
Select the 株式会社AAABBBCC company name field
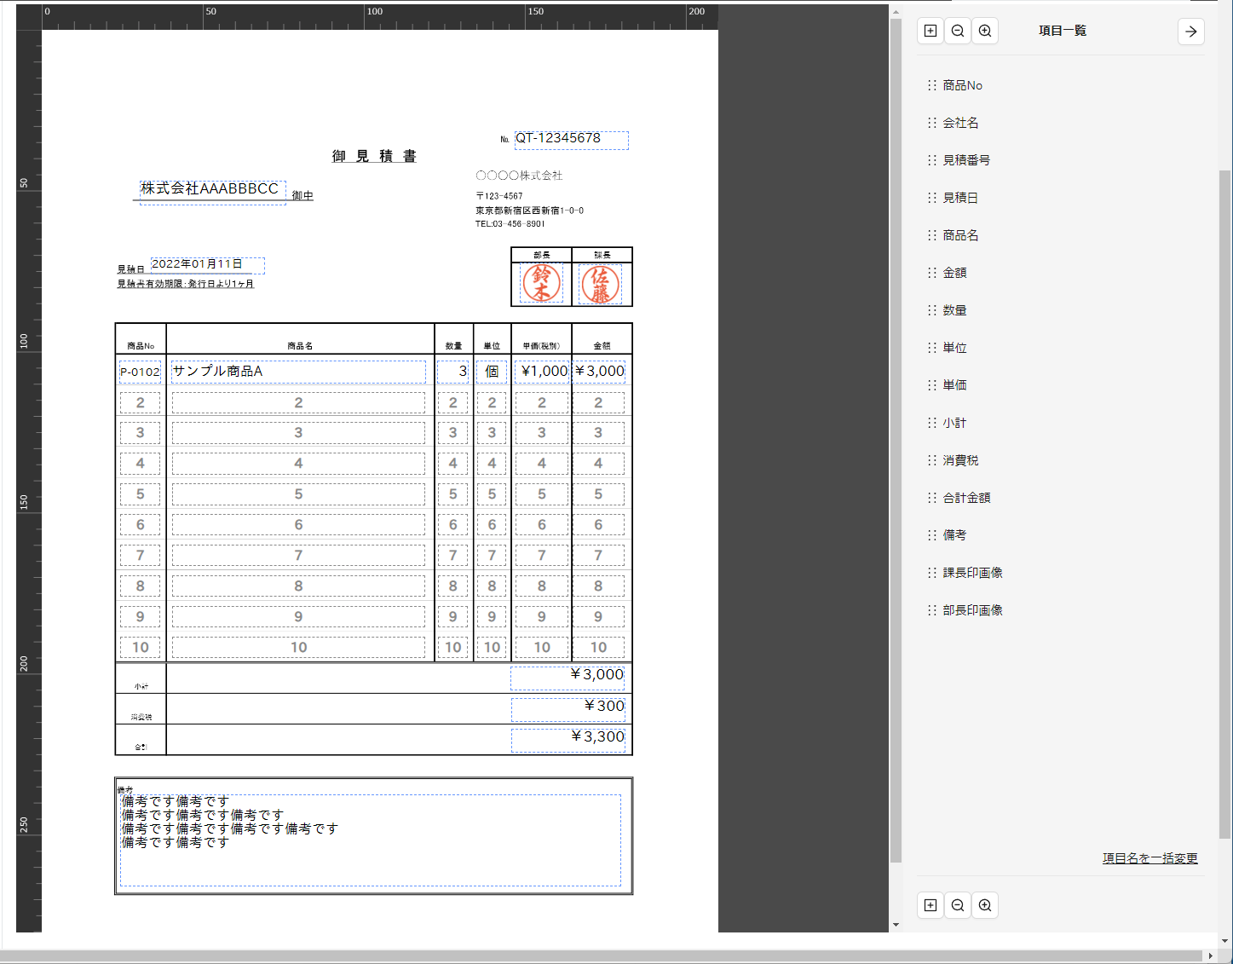(212, 191)
